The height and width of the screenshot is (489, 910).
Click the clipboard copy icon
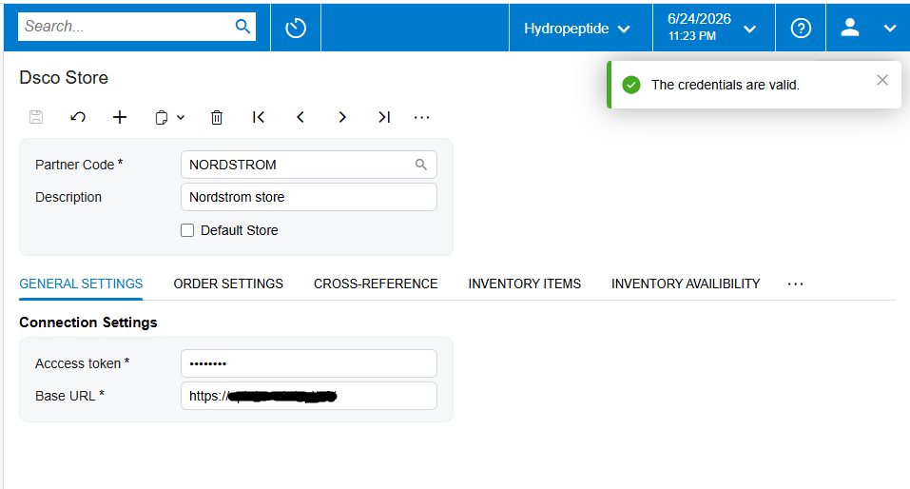point(162,118)
